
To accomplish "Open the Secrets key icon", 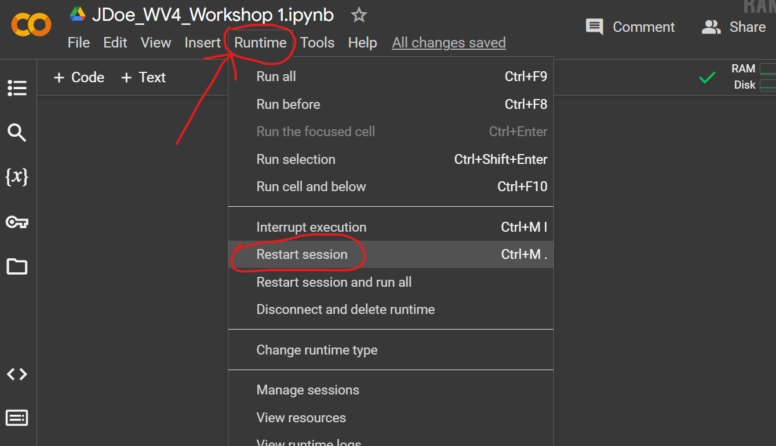I will pyautogui.click(x=17, y=222).
